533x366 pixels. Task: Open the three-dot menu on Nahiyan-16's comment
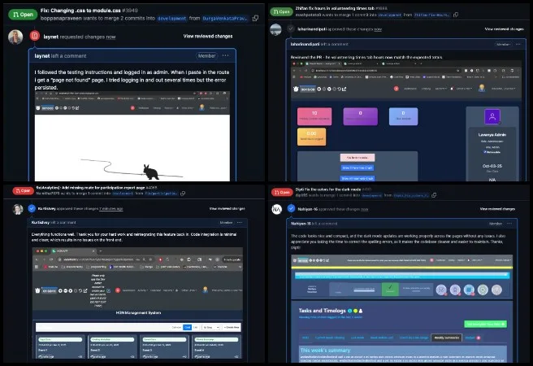click(x=508, y=222)
